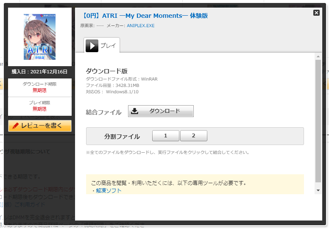Click the ダウンロード版 heading
This screenshot has height=229, width=329.
click(106, 71)
